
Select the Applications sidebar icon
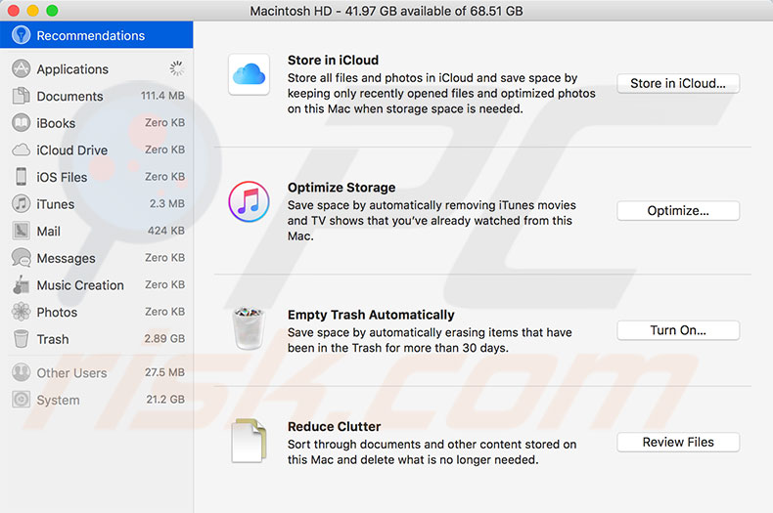click(x=21, y=69)
